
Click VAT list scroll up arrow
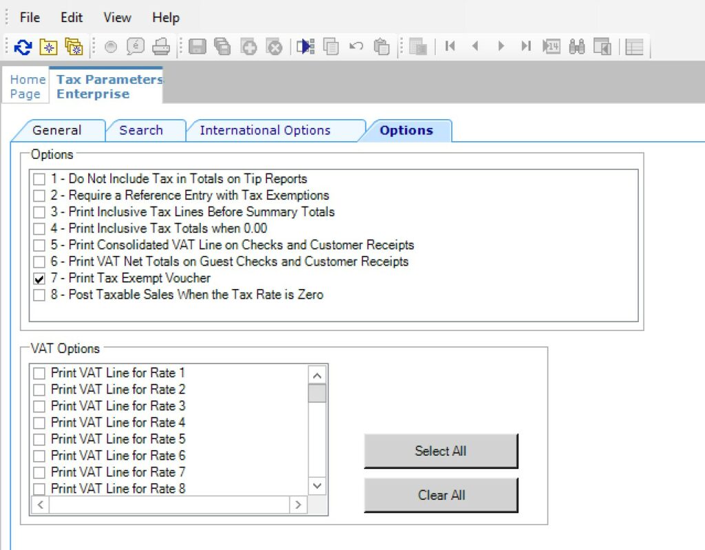[317, 376]
